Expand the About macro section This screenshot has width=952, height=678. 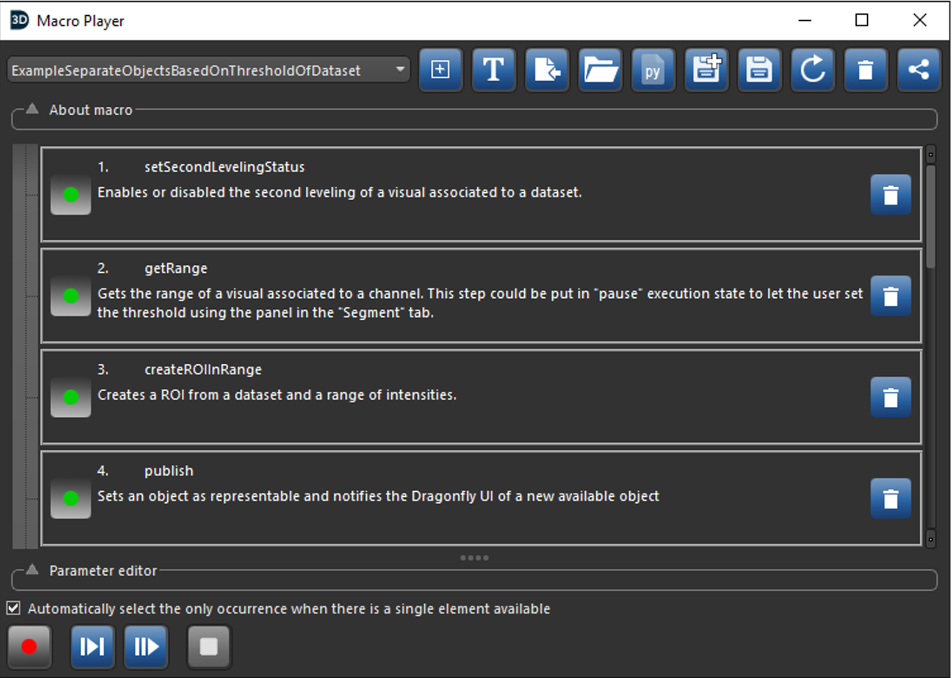[32, 110]
